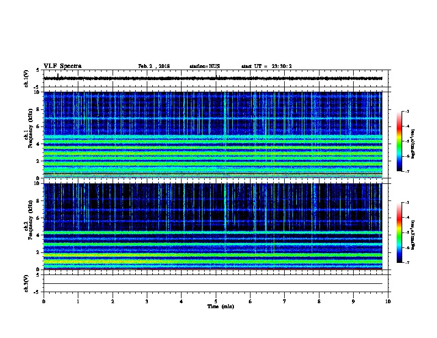
Task: Click inside the ch.2 spectrogram panel
Action: tap(213, 226)
